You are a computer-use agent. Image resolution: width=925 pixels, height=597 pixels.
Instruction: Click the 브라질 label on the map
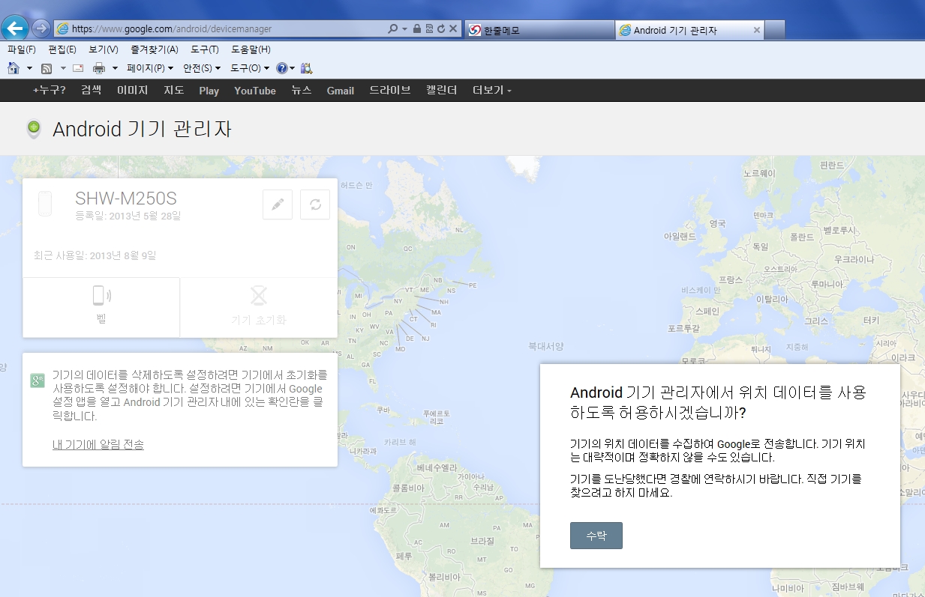coord(482,540)
